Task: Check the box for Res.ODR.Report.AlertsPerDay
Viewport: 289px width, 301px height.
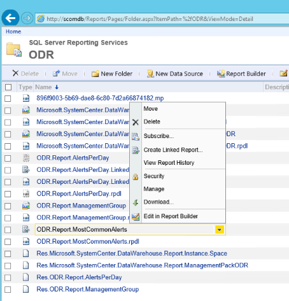Action: (8, 277)
